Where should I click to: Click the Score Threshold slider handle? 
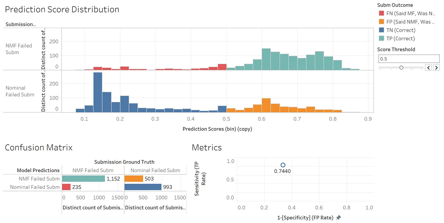point(401,67)
